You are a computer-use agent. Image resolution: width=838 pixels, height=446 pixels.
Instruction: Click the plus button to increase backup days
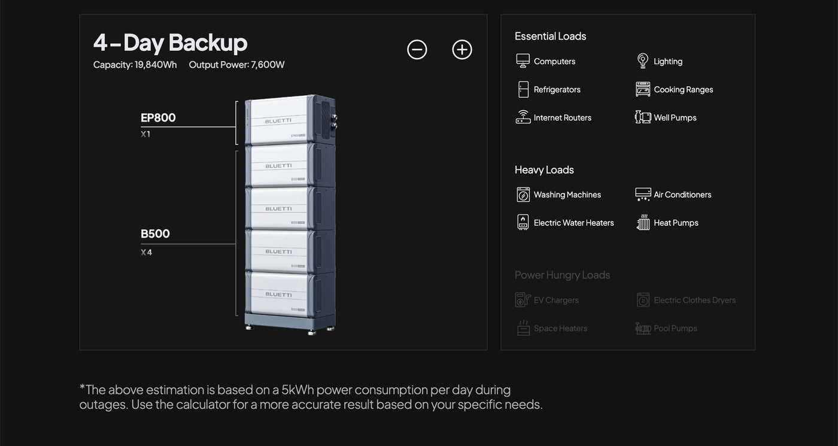pos(462,50)
